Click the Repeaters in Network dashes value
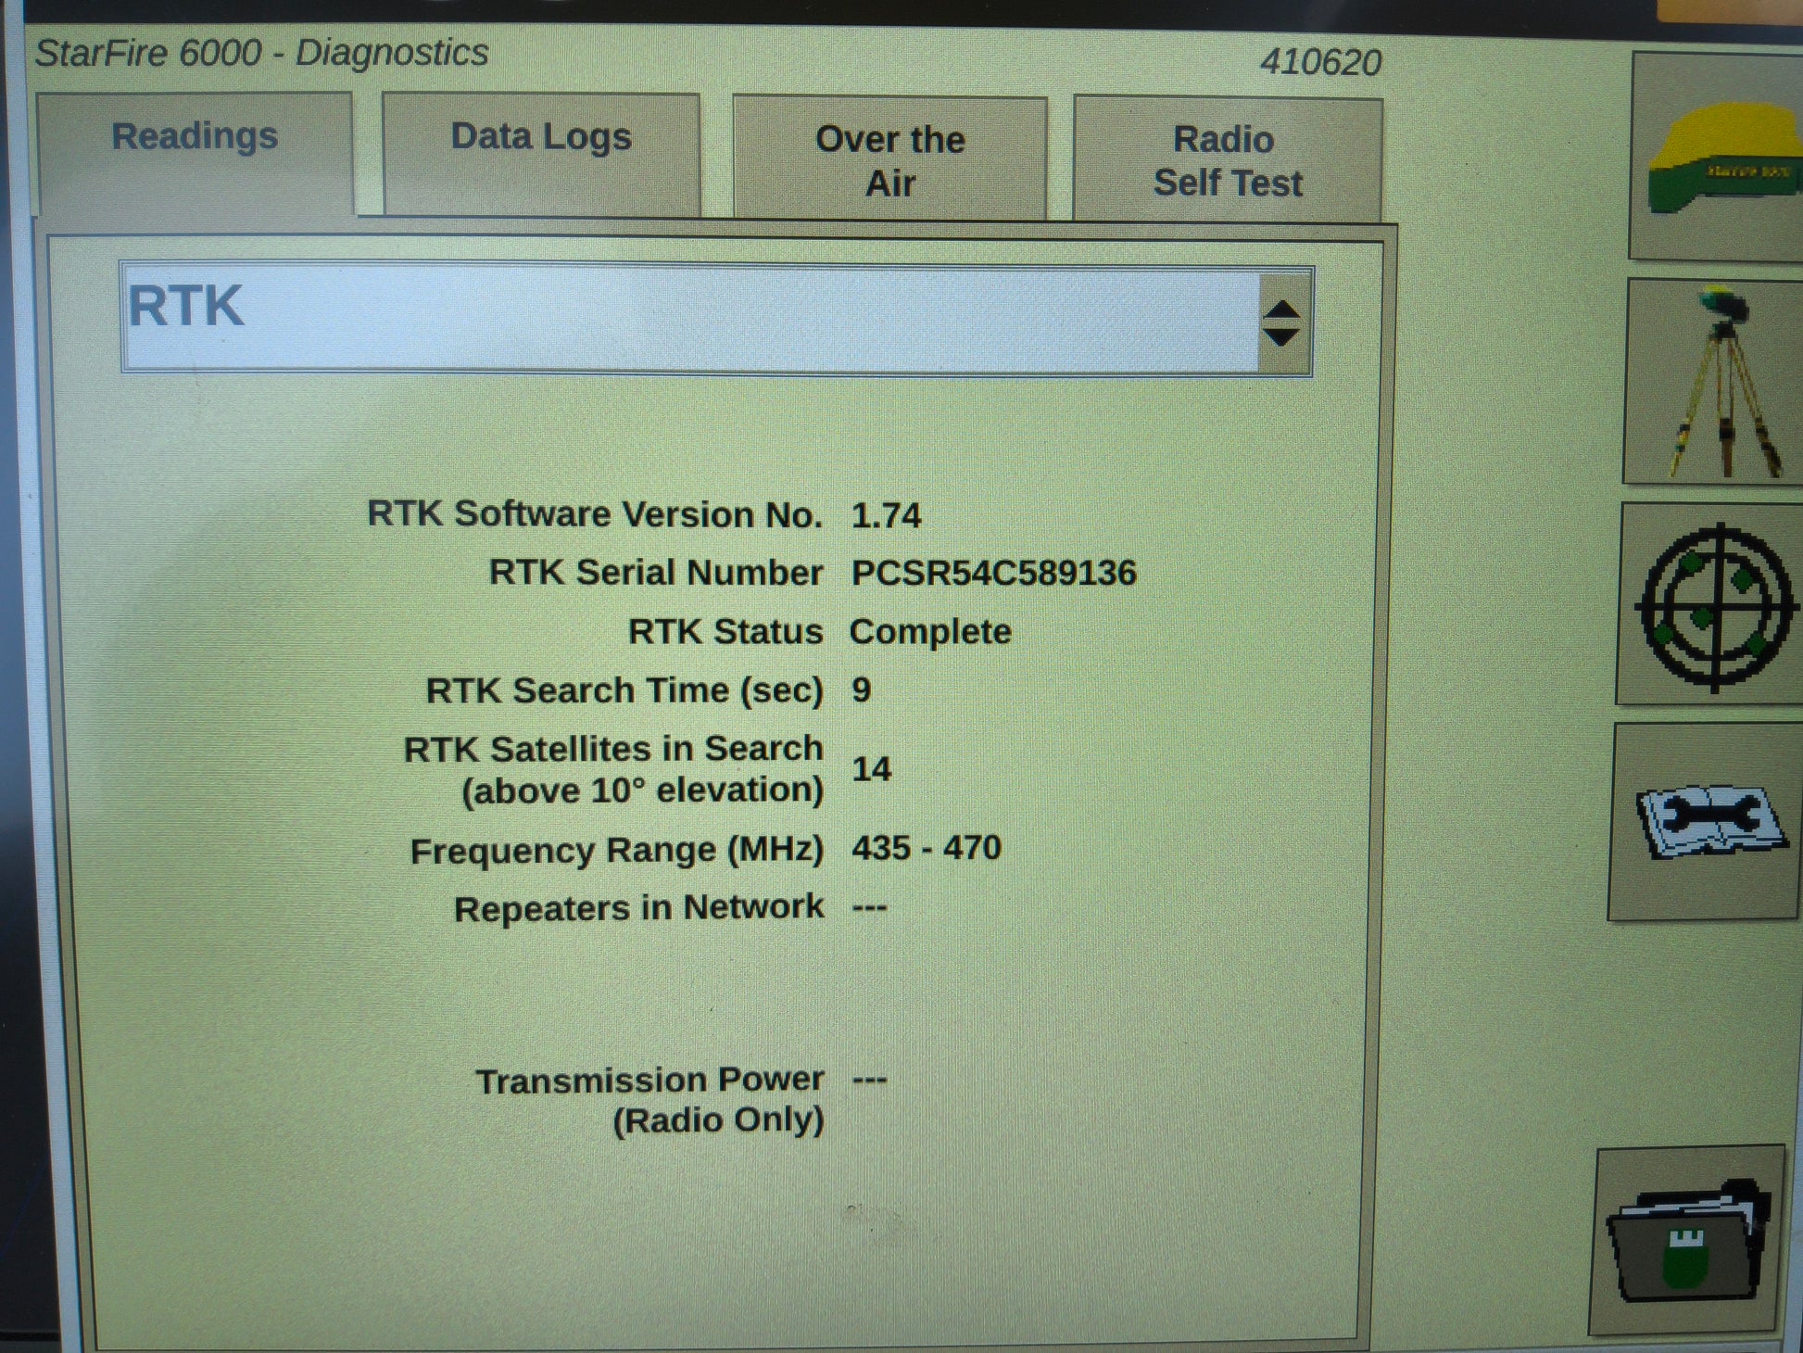This screenshot has width=1803, height=1353. (x=869, y=907)
